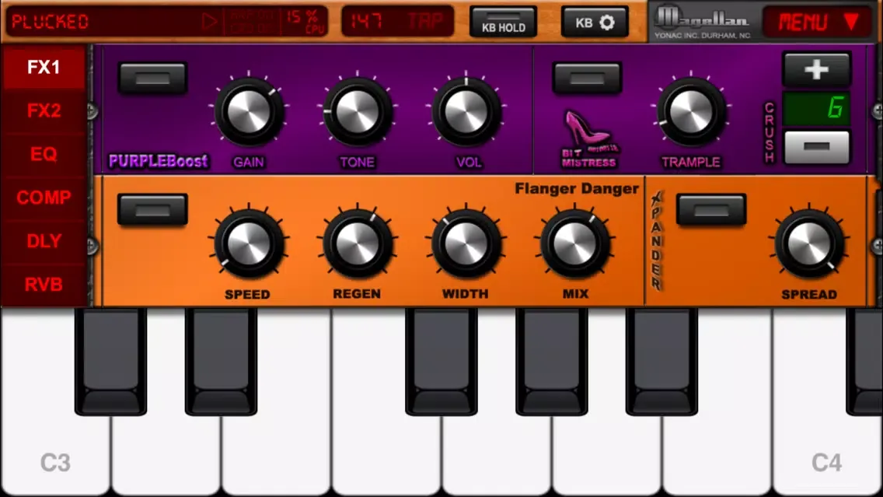
Task: Play the A#3 black key
Action: point(661,361)
